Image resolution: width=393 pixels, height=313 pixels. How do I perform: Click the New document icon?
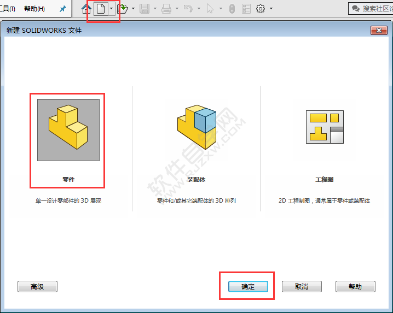tap(101, 9)
